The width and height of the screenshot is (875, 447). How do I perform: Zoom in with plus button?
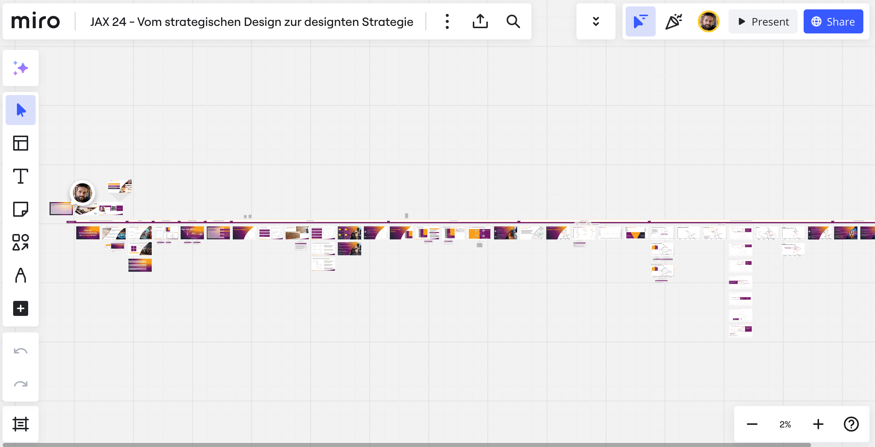pos(818,424)
